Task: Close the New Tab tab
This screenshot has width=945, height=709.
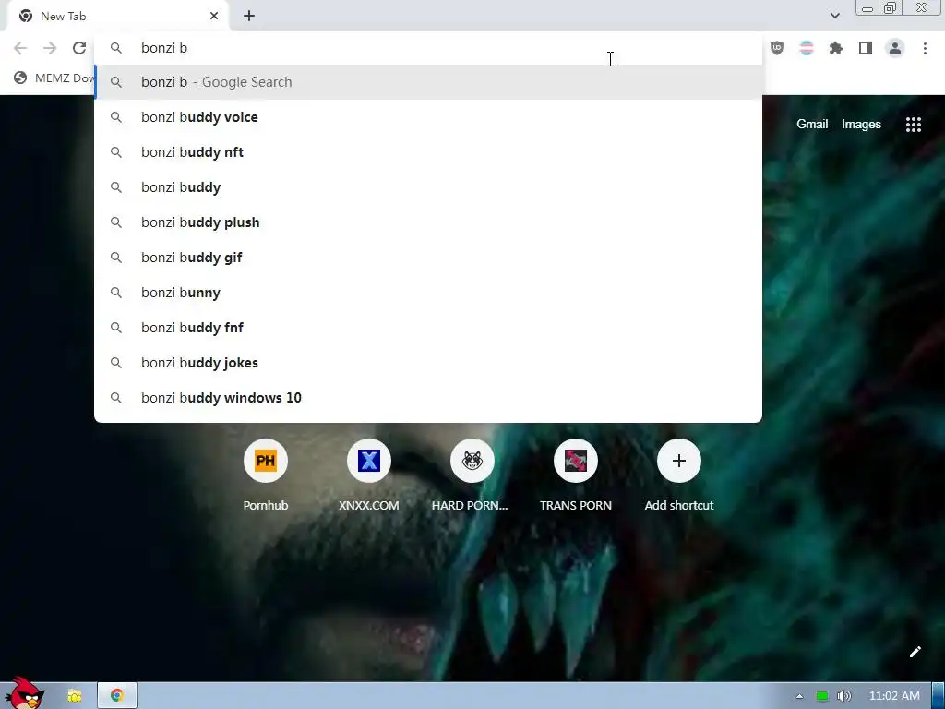Action: (214, 17)
